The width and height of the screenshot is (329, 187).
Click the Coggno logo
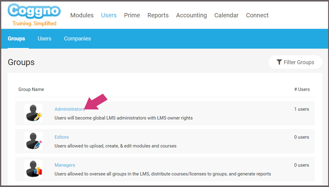tap(34, 15)
